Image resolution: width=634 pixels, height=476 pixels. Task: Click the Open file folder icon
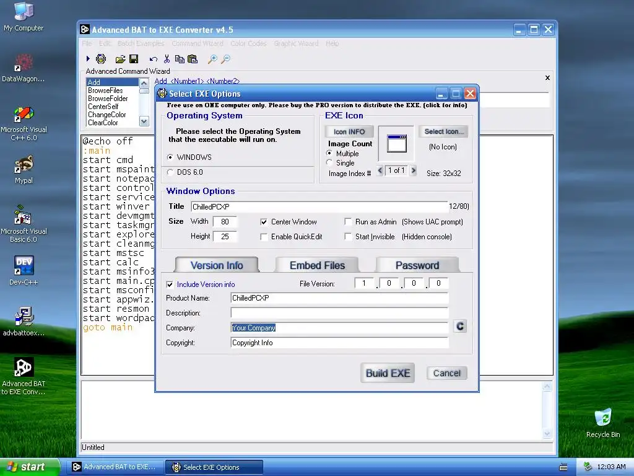pyautogui.click(x=120, y=59)
